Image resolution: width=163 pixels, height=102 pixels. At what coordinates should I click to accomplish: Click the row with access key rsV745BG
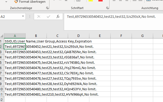pos(50,62)
